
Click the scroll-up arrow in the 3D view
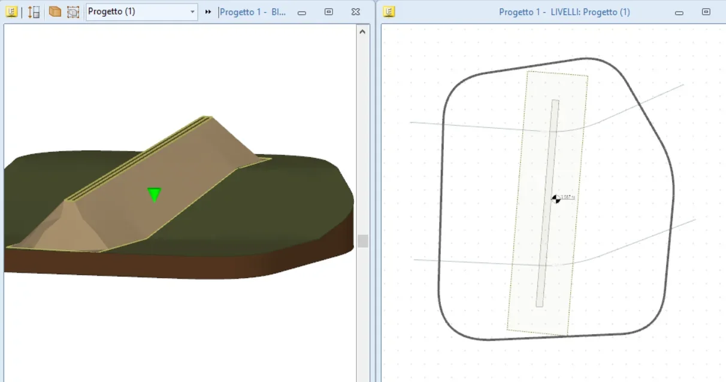(x=362, y=32)
